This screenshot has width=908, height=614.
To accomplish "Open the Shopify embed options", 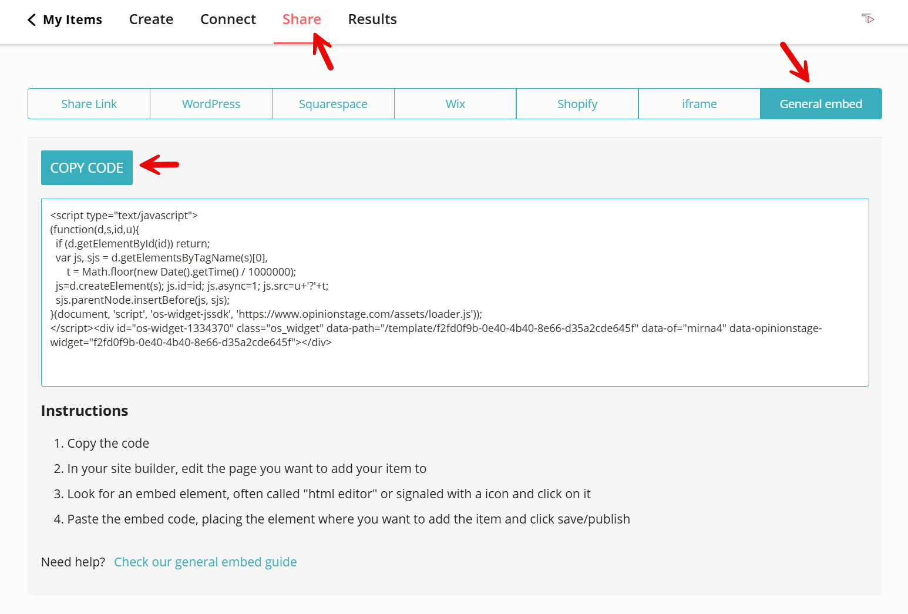I will pyautogui.click(x=577, y=103).
